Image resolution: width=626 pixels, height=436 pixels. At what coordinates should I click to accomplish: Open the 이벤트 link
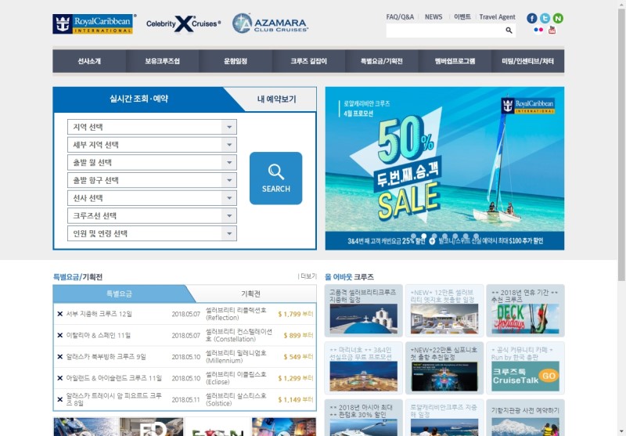(x=462, y=16)
